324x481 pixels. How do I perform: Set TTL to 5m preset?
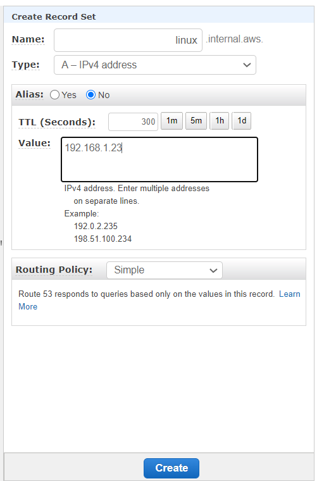pos(196,121)
